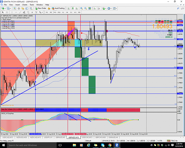Screen dimensions: 185x148
Task: Open the Charts menu
Action: (25, 5)
